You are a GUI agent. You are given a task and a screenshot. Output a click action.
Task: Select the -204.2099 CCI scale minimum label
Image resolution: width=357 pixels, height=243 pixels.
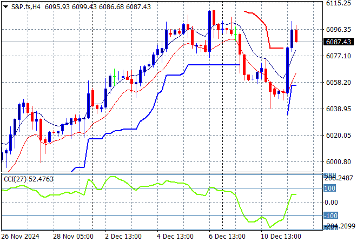(x=340, y=226)
